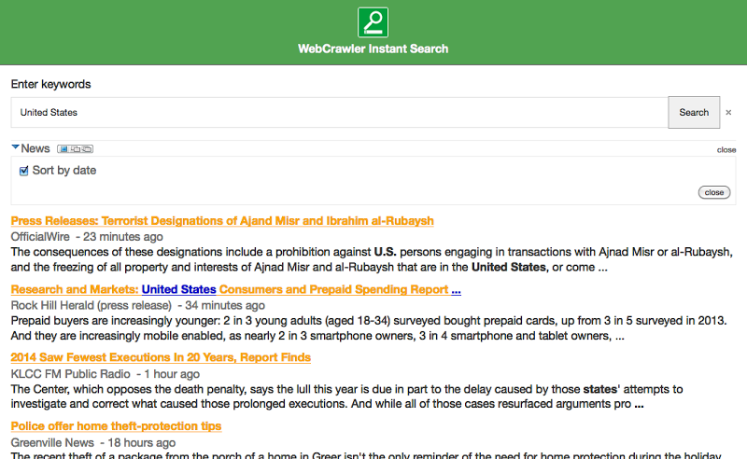Click the small close link right of News

tap(726, 150)
